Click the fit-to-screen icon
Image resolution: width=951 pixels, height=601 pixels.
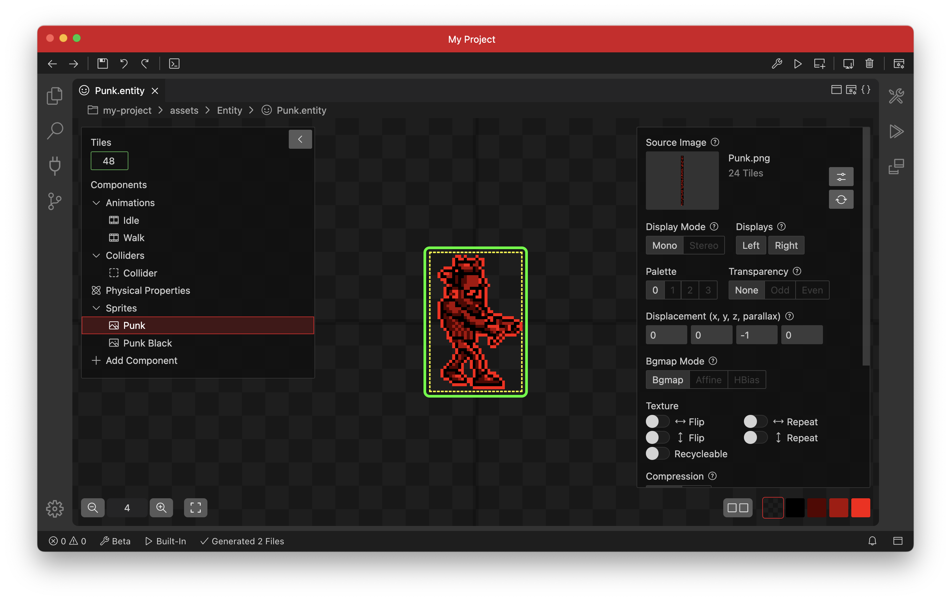pos(195,507)
